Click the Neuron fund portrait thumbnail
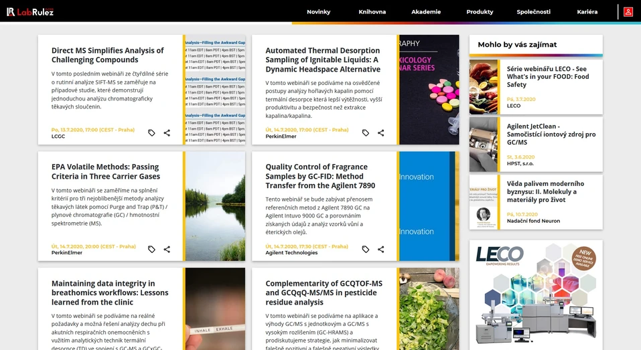This screenshot has height=350, width=641. click(483, 202)
